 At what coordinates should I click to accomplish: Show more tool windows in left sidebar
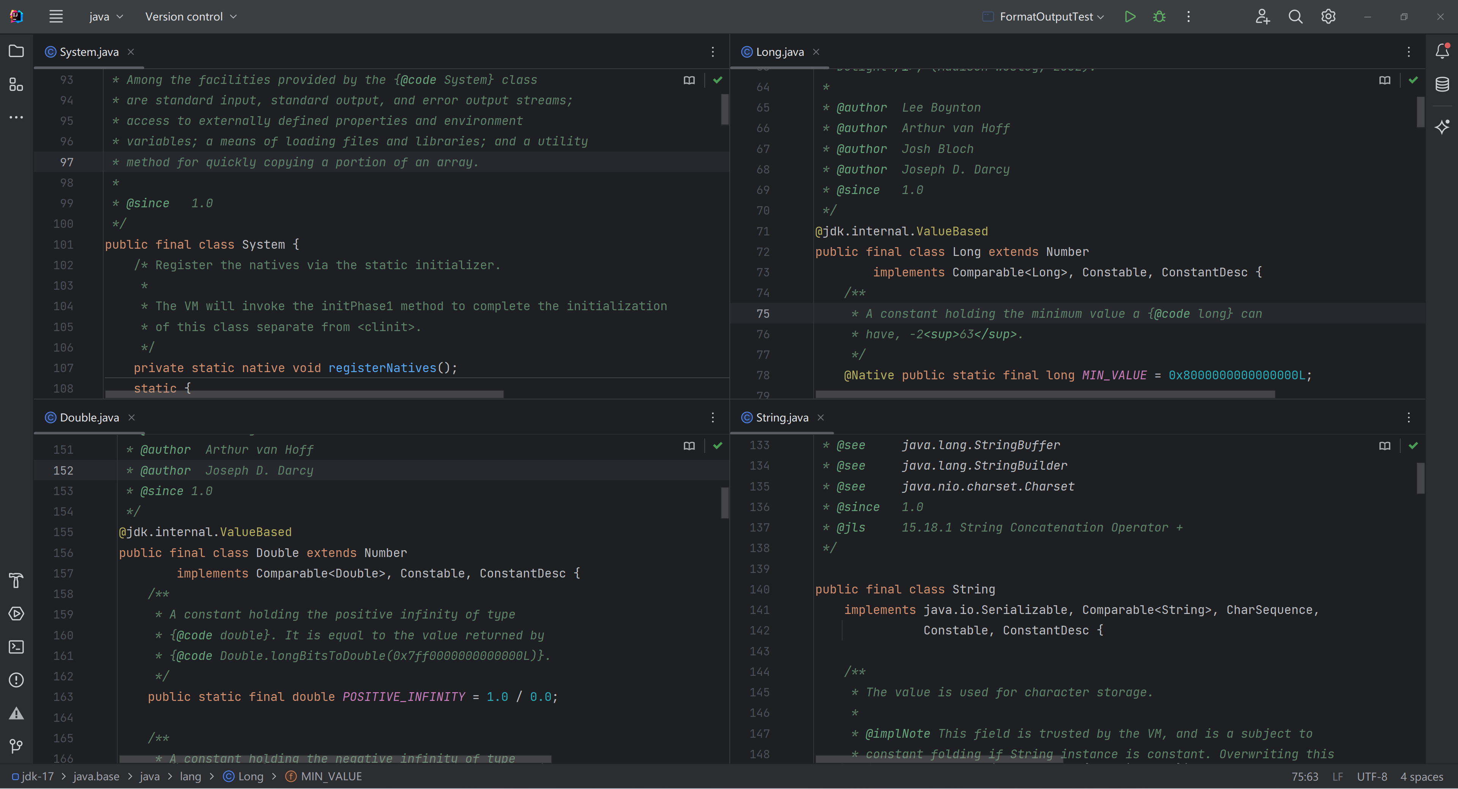(16, 117)
